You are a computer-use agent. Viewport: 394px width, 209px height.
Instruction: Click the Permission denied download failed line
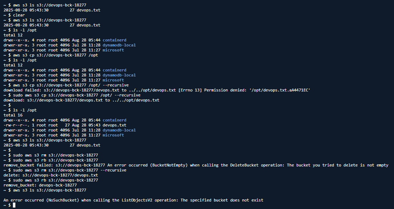tap(157, 90)
